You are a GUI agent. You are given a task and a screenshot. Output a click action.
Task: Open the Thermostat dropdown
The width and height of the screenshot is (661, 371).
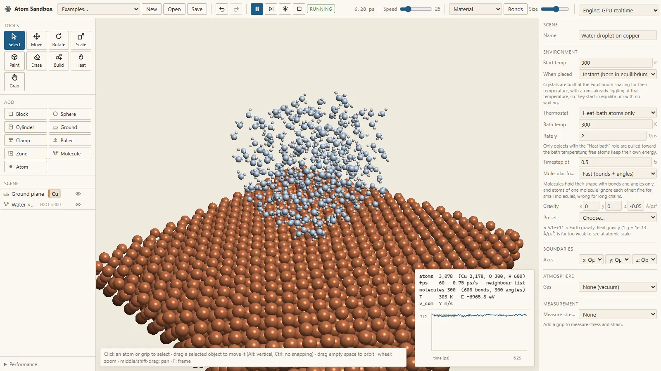coord(618,113)
